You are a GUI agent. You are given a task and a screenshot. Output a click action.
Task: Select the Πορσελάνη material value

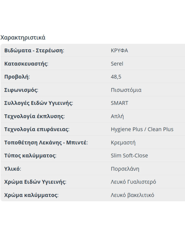tap(125, 169)
